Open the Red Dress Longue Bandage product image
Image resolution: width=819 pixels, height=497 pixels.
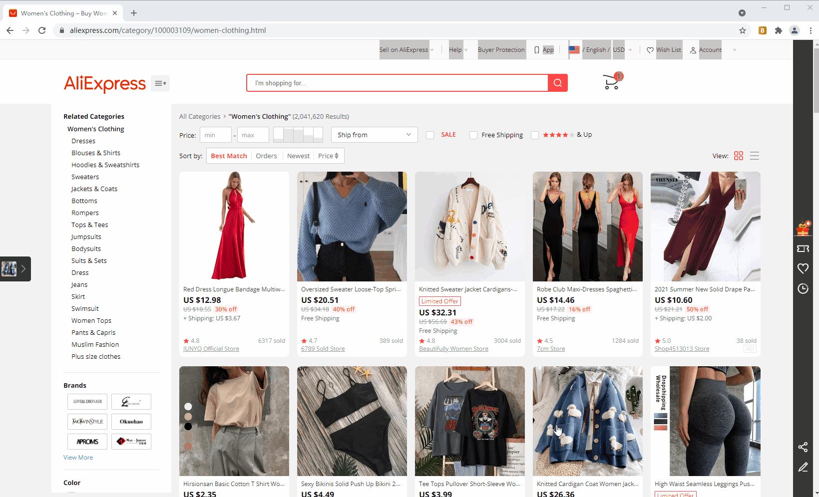coord(234,227)
